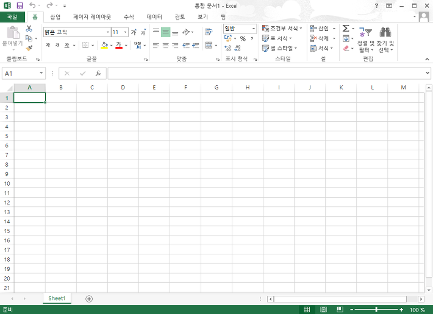Toggle top vertical alignment
The height and width of the screenshot is (314, 433).
coord(156,32)
